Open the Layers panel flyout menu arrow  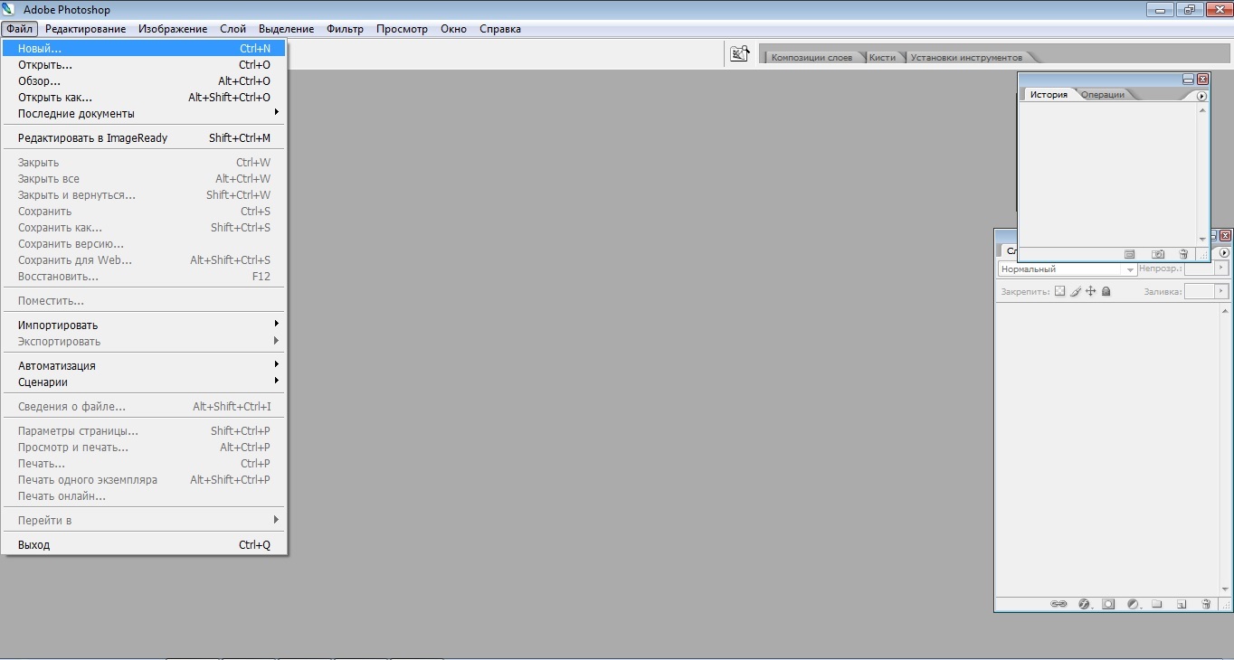(x=1225, y=253)
